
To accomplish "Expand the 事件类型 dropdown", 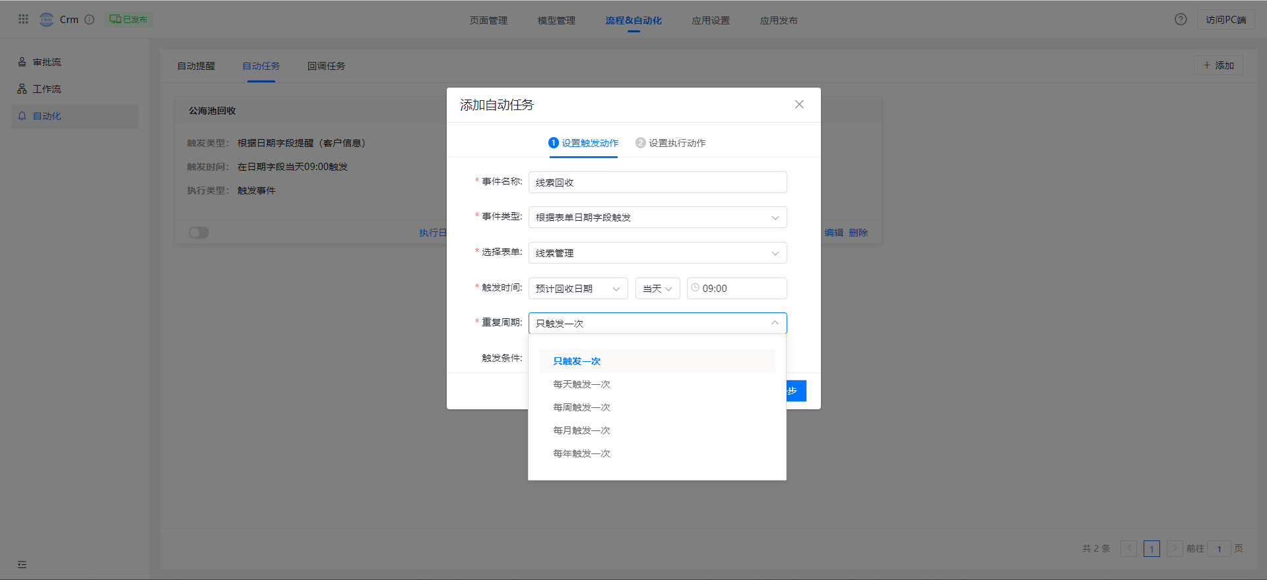I will (657, 217).
